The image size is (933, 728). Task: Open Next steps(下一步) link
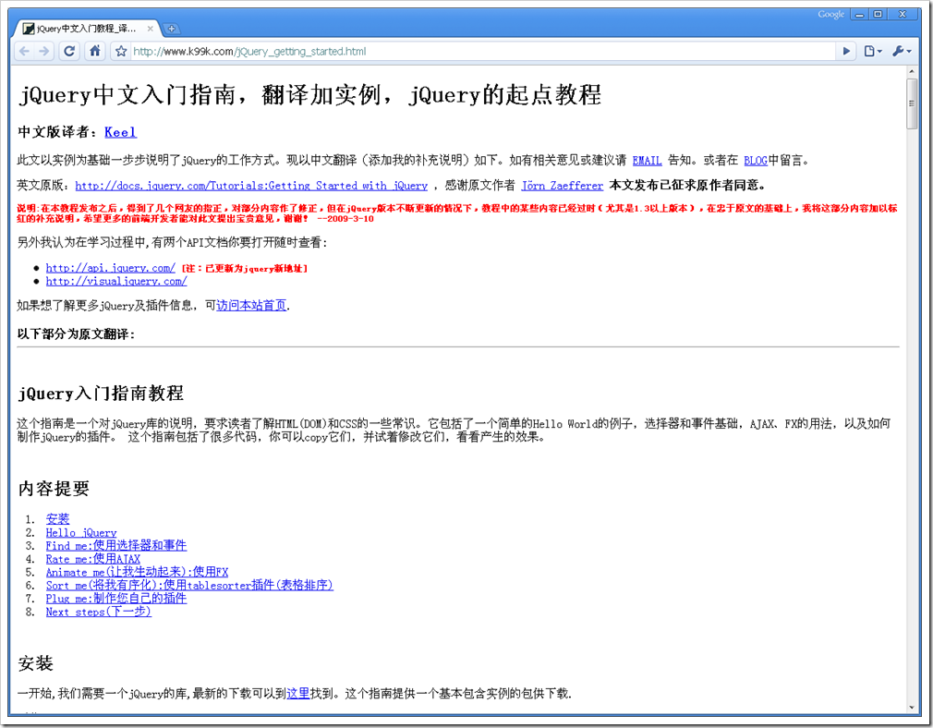(x=99, y=612)
